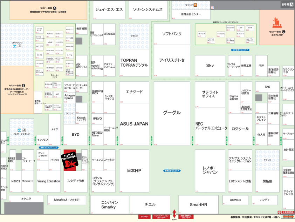Screen dimensions: 295x222
Task: Select the IPEVO booth
Action: (97, 119)
